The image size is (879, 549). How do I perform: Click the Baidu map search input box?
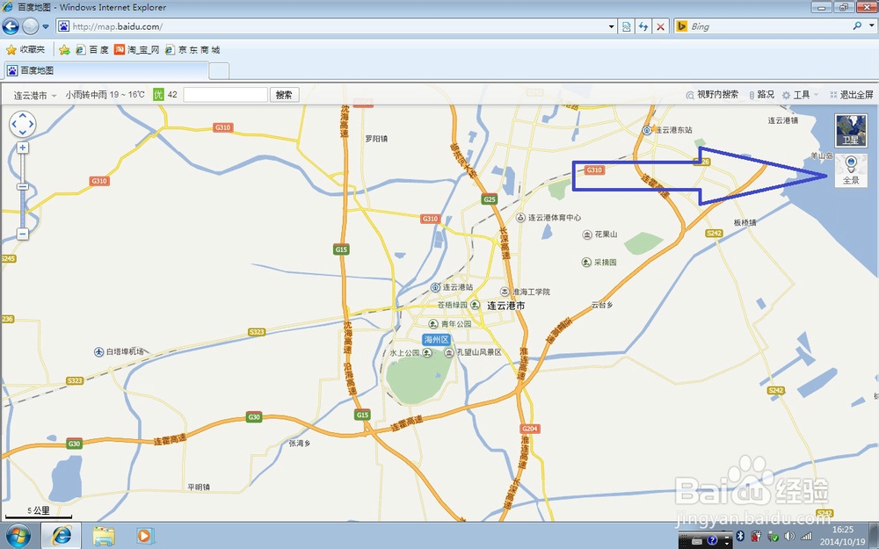225,95
